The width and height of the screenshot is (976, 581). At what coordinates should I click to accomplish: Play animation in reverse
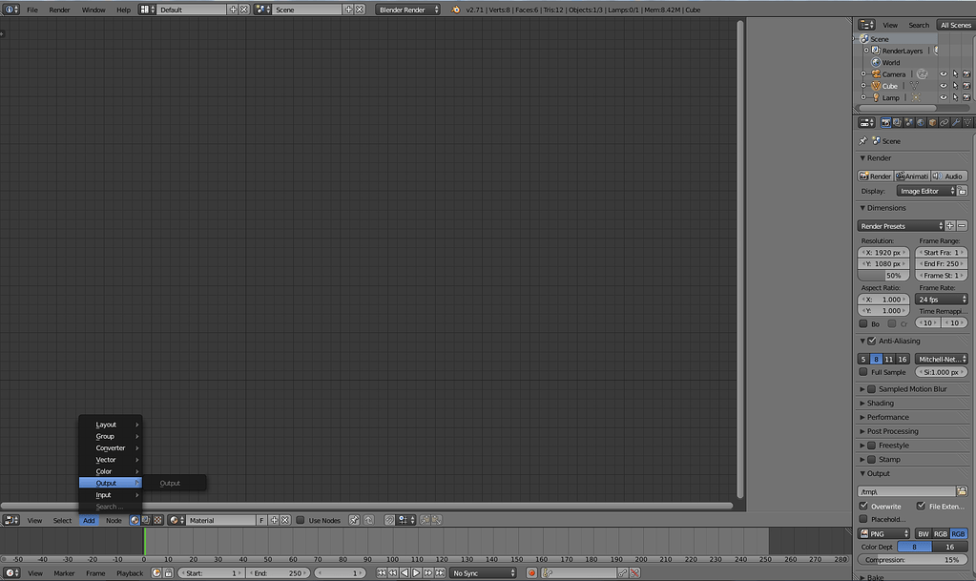405,573
